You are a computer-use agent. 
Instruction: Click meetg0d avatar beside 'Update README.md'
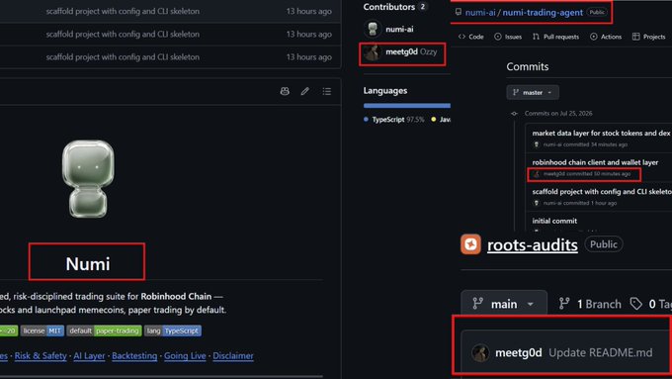coord(480,353)
